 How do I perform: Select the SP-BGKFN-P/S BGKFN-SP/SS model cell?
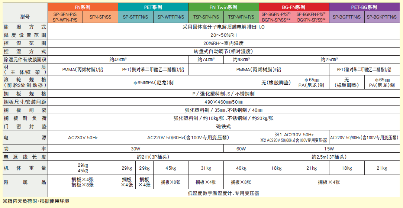point(312,17)
